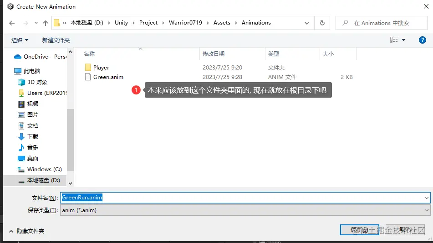Collapse folders with 隐藏文件夹
The width and height of the screenshot is (433, 243).
[26, 231]
